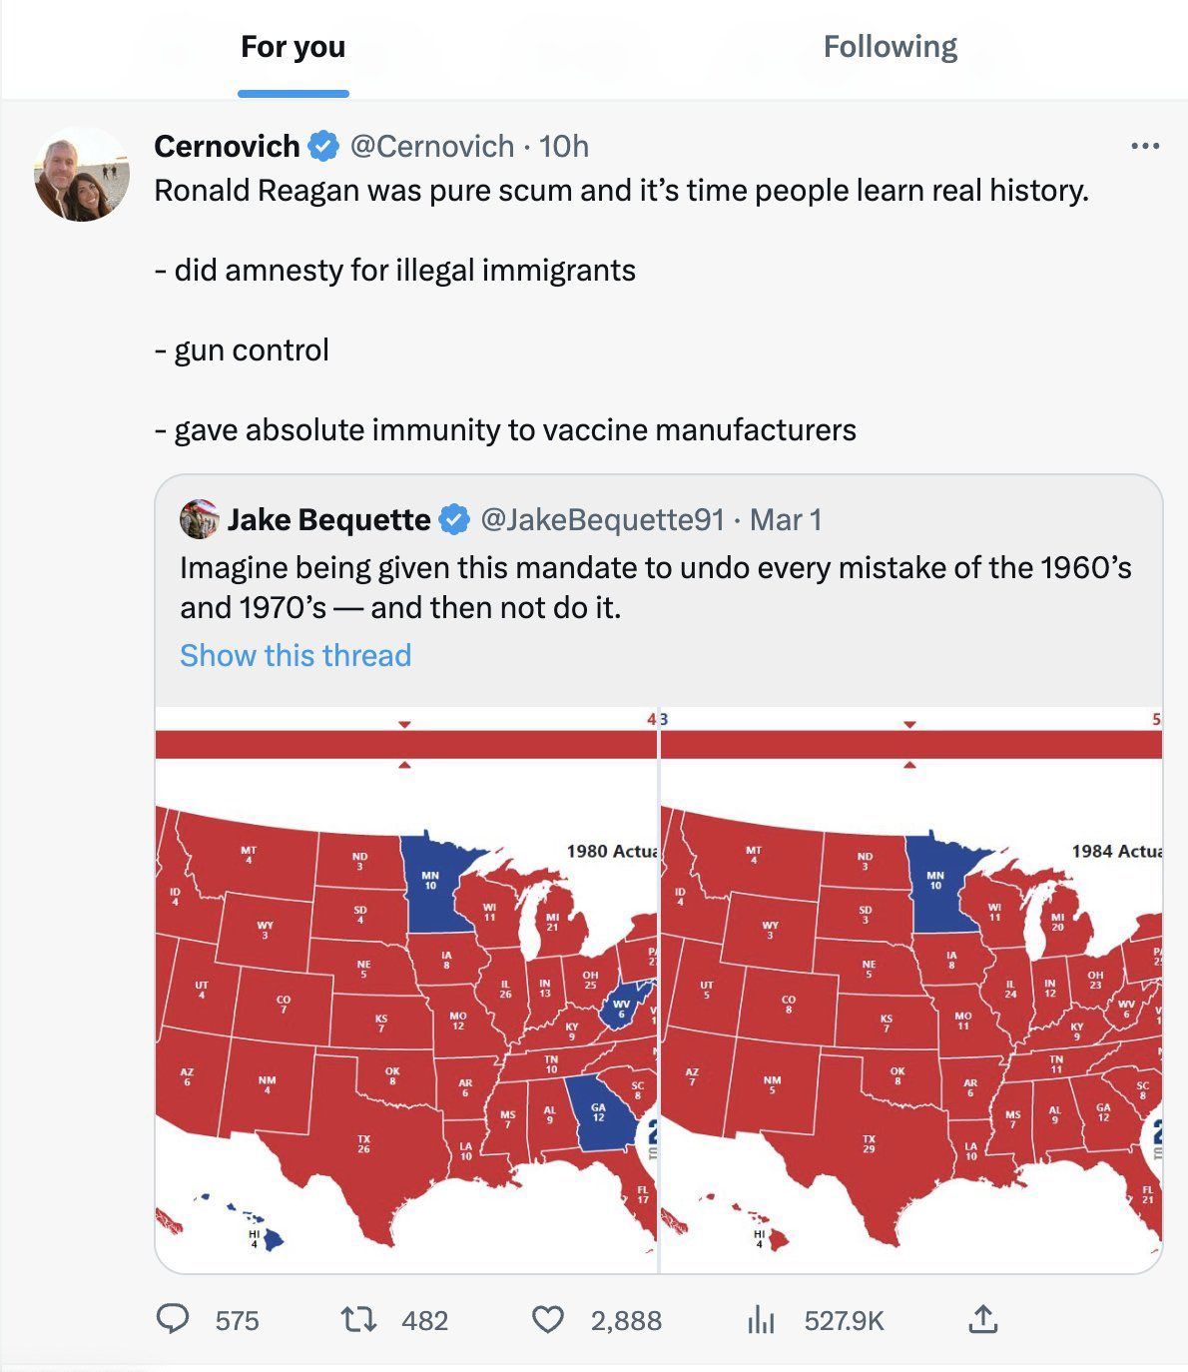Image resolution: width=1188 pixels, height=1372 pixels.
Task: Select the For you tab
Action: click(293, 47)
